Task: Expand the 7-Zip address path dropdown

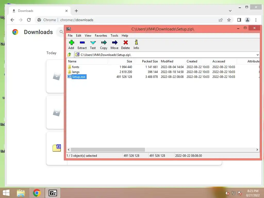Action: (258, 55)
